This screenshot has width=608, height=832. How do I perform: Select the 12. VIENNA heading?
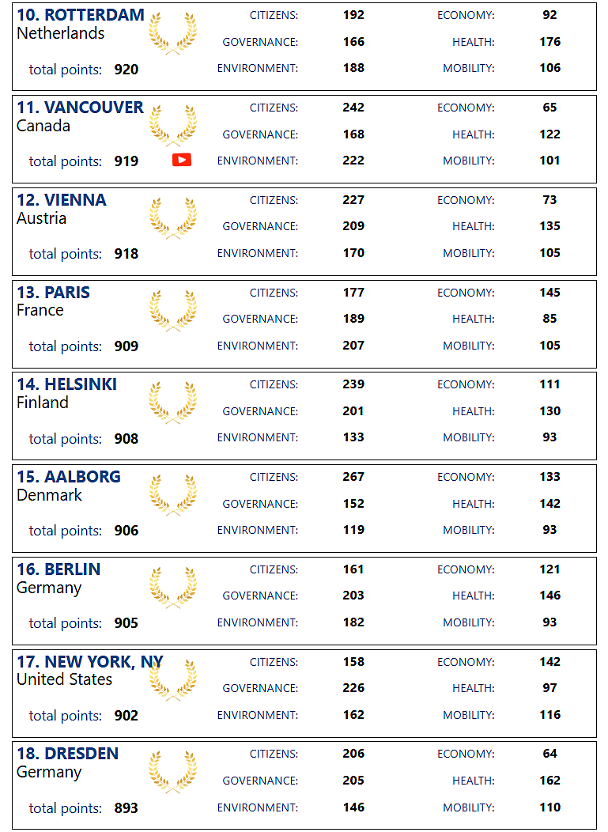pos(62,199)
